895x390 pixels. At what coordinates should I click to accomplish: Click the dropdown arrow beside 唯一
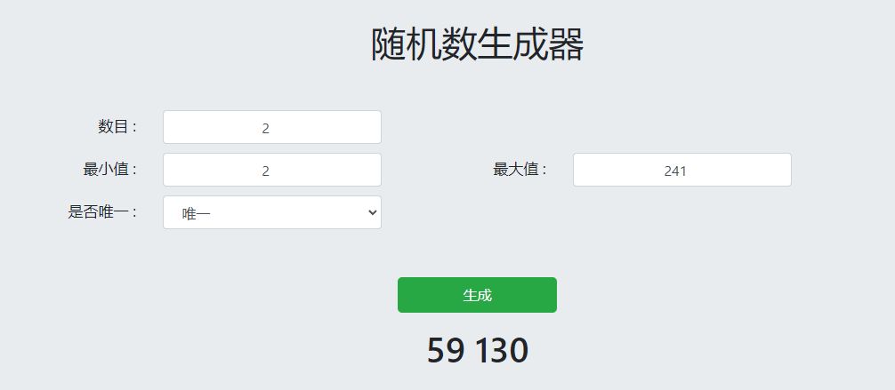click(x=372, y=212)
